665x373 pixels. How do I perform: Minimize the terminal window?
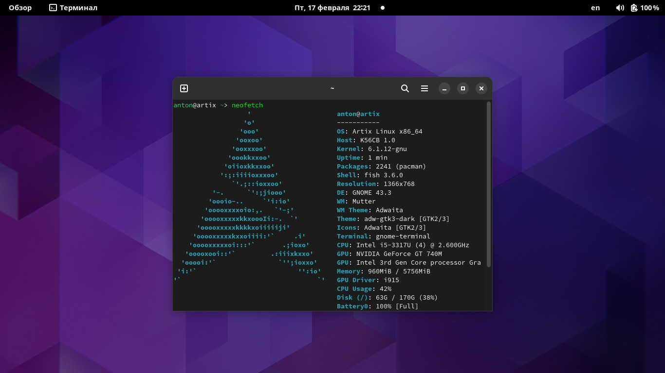[x=444, y=88]
